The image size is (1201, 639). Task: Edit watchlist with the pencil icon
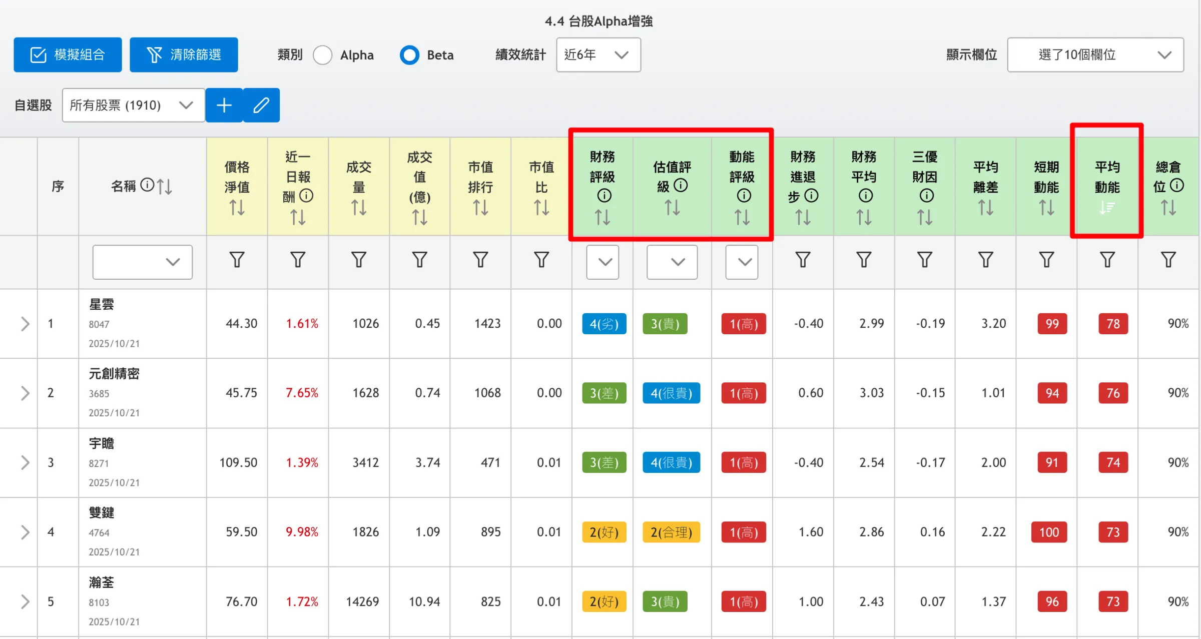coord(261,105)
